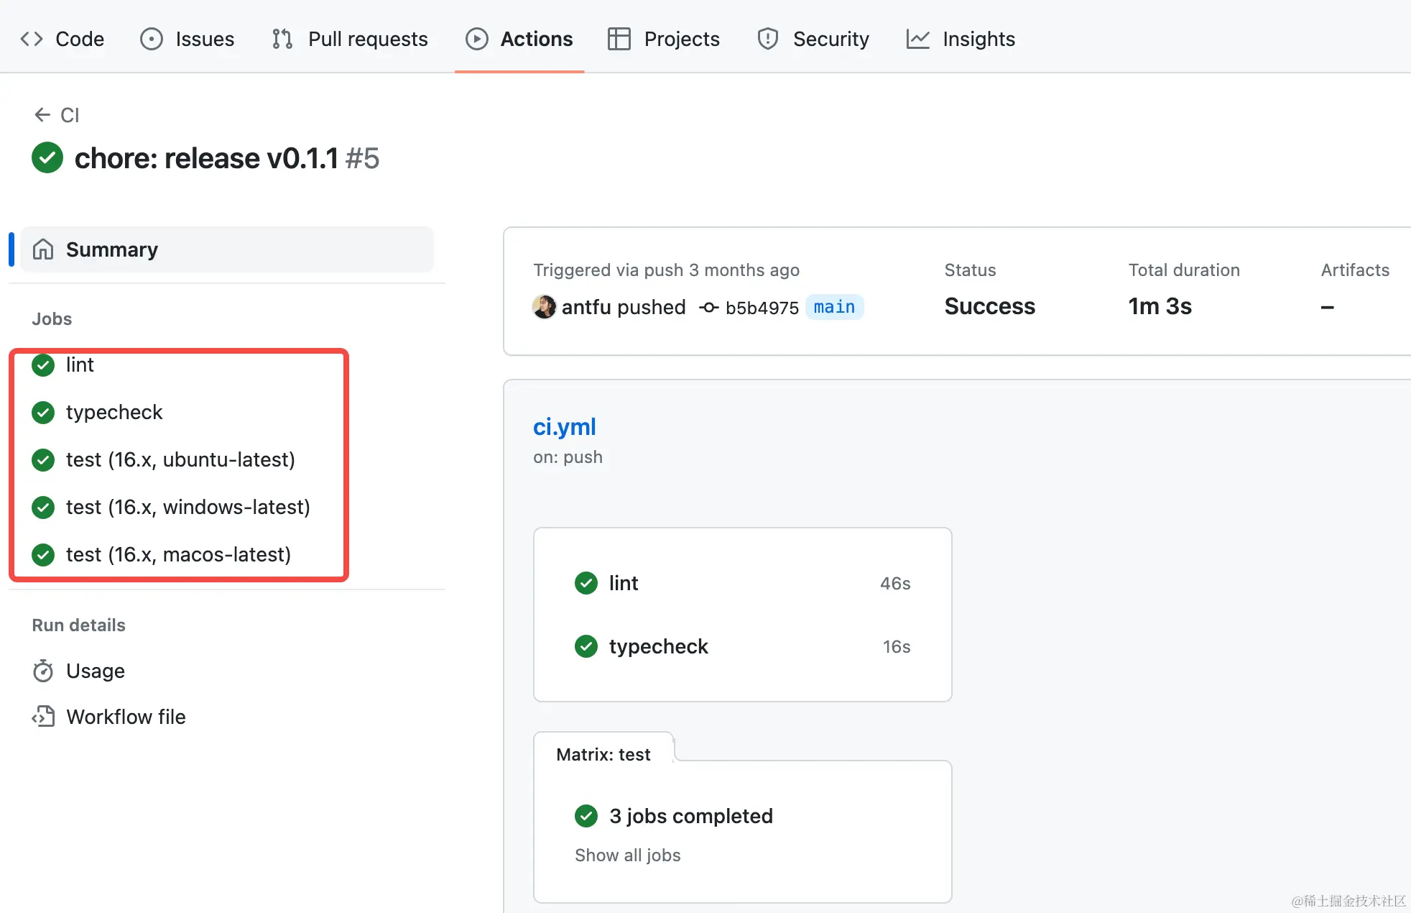
Task: Click the Workflow file code icon
Action: [43, 717]
